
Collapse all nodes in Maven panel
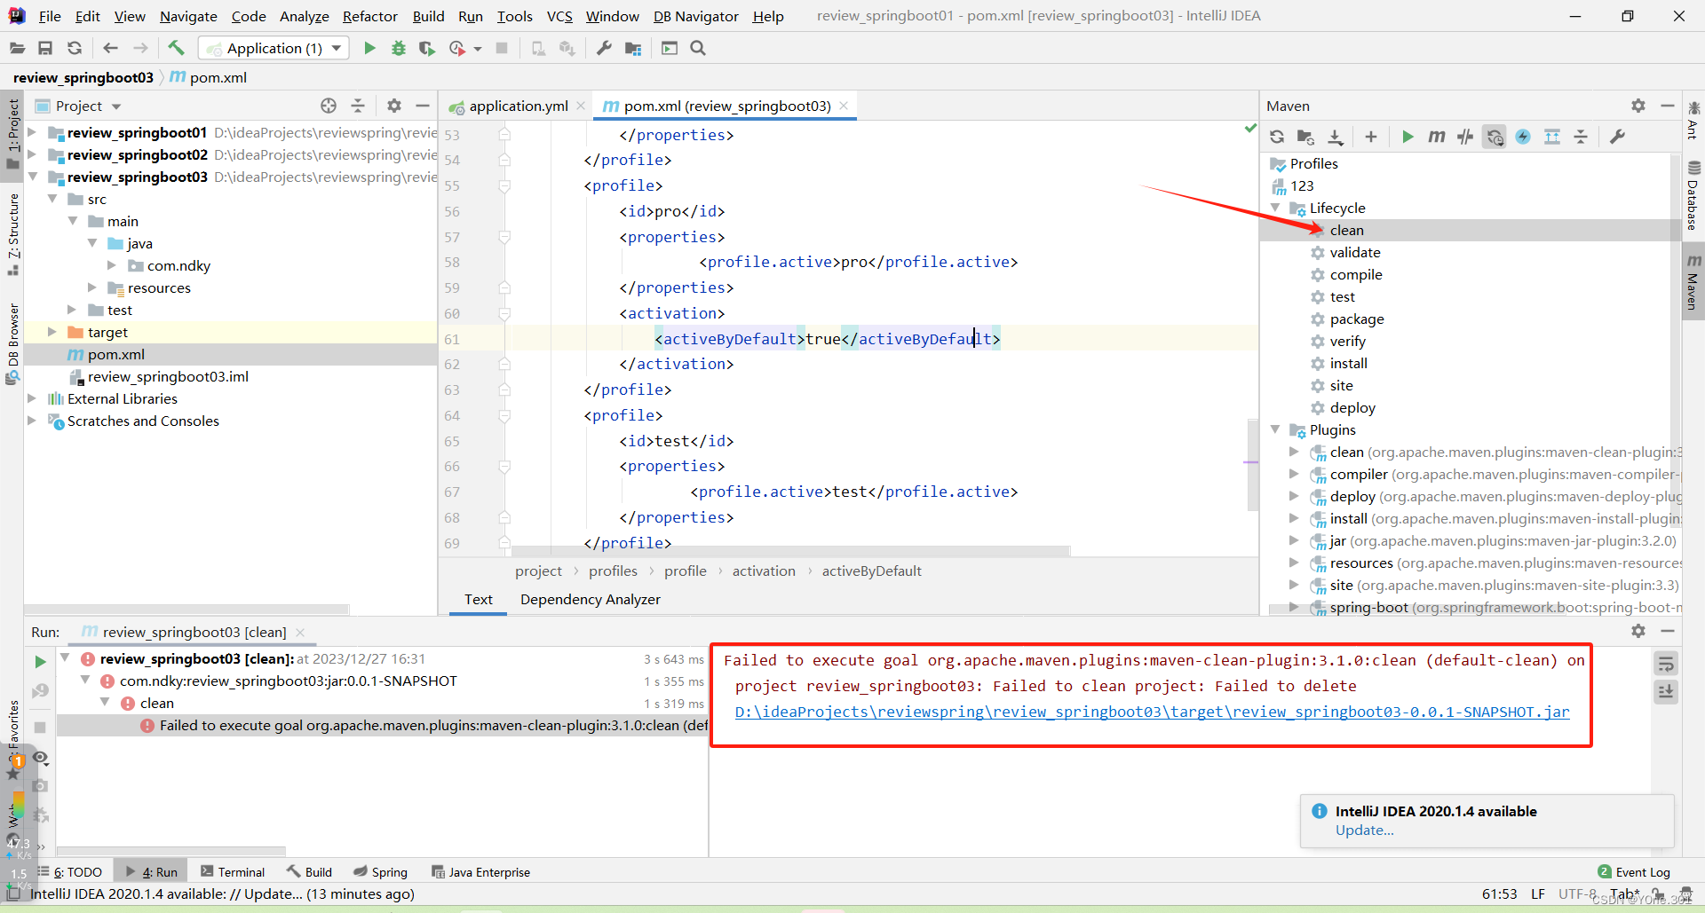pos(1581,137)
